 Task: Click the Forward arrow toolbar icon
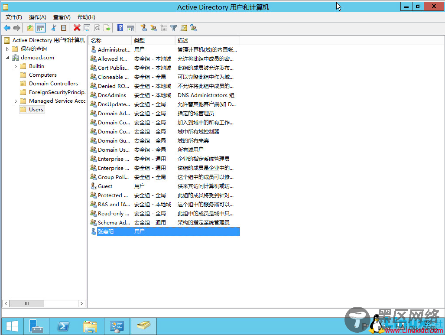click(x=17, y=28)
